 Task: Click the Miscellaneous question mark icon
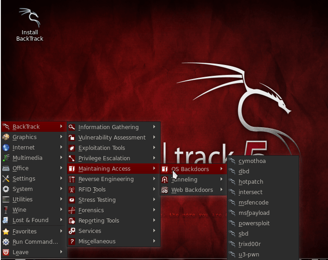(72, 241)
